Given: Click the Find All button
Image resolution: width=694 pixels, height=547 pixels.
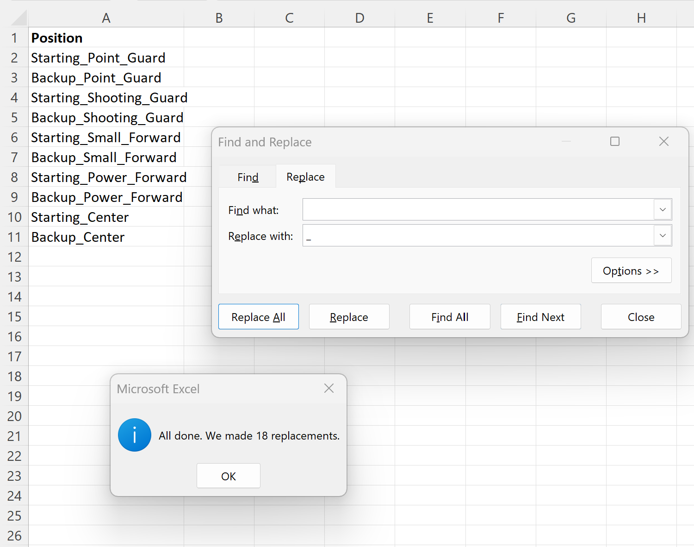Looking at the screenshot, I should (449, 317).
